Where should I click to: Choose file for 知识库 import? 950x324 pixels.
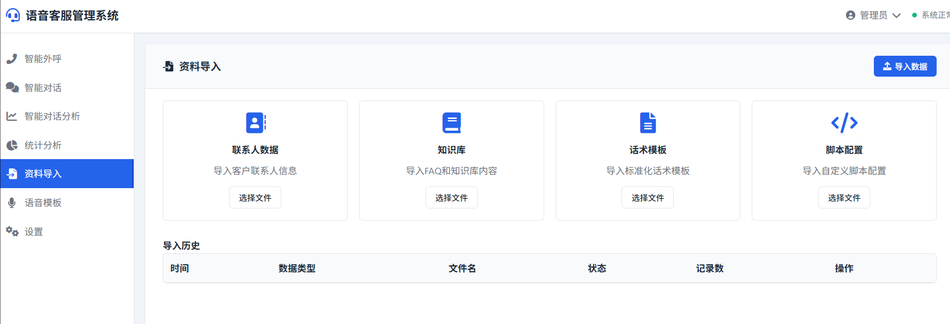pyautogui.click(x=452, y=198)
